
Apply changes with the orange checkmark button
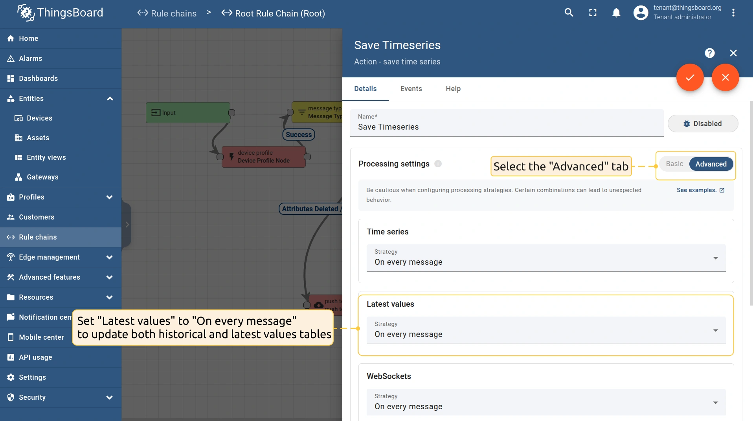tap(690, 77)
